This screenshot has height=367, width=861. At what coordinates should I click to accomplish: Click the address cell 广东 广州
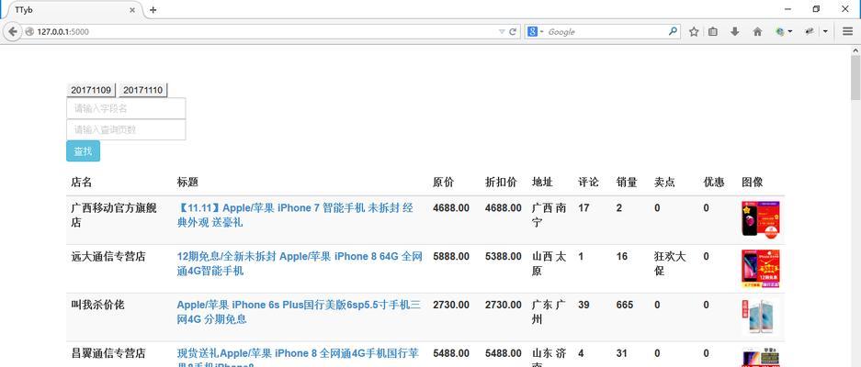(x=549, y=312)
